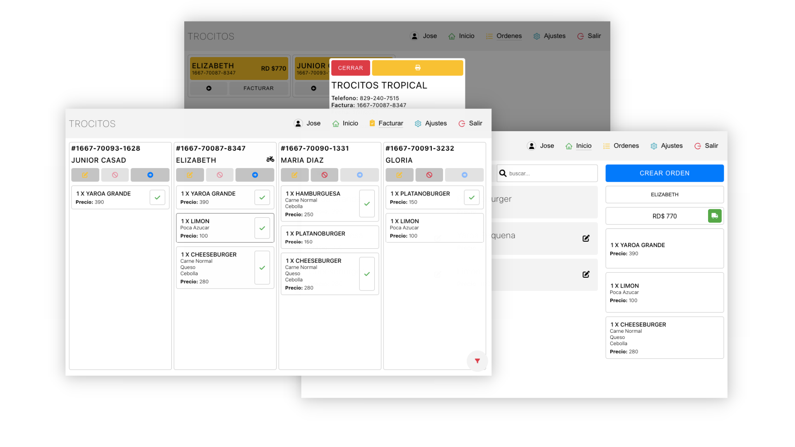
Task: Click the red CERRAR button
Action: point(350,68)
